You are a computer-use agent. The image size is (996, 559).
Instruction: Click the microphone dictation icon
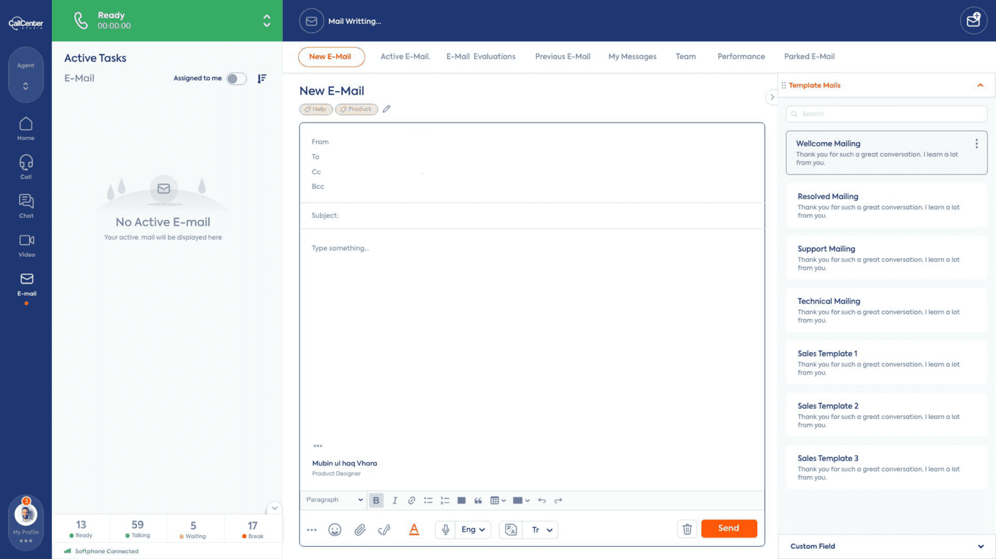pyautogui.click(x=445, y=530)
